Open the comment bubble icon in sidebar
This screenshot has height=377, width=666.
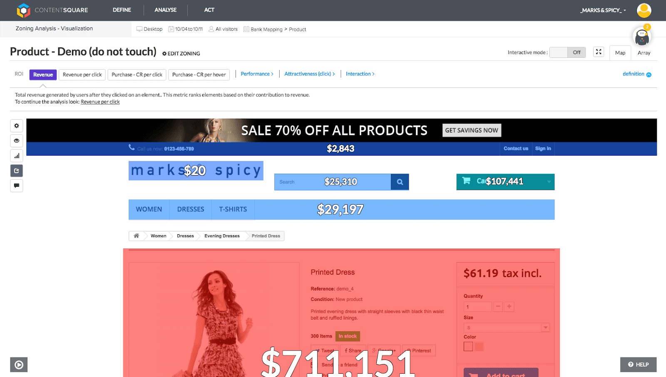(17, 186)
